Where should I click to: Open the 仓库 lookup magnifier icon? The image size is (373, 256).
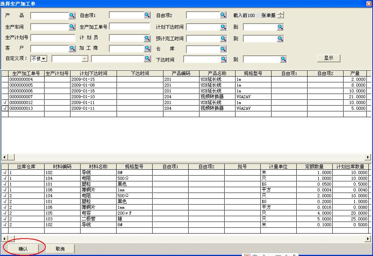click(224, 48)
